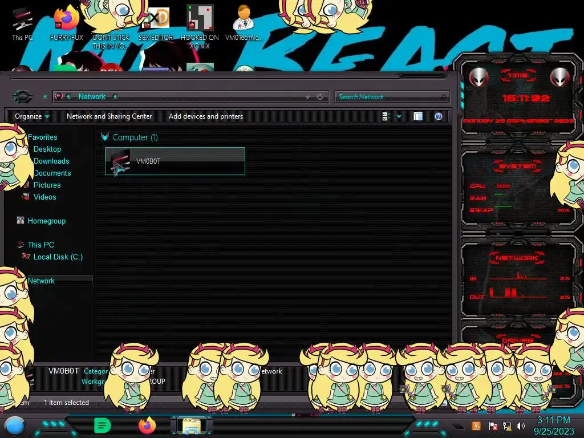The width and height of the screenshot is (584, 438).
Task: Click VM0B0T name in details pane
Action: [64, 371]
